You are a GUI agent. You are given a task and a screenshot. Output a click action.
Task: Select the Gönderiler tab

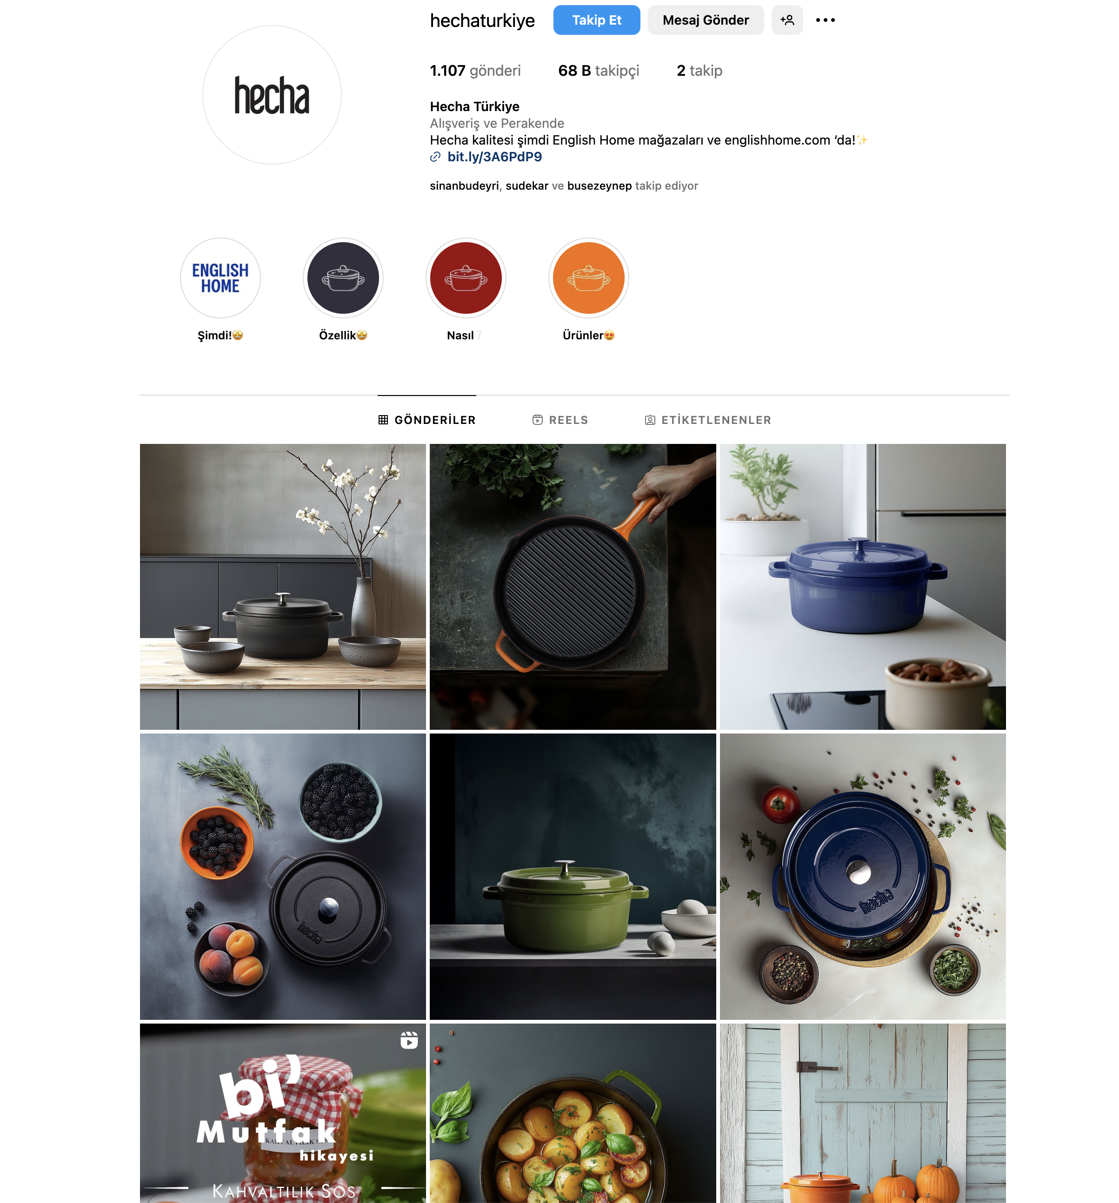(x=427, y=420)
